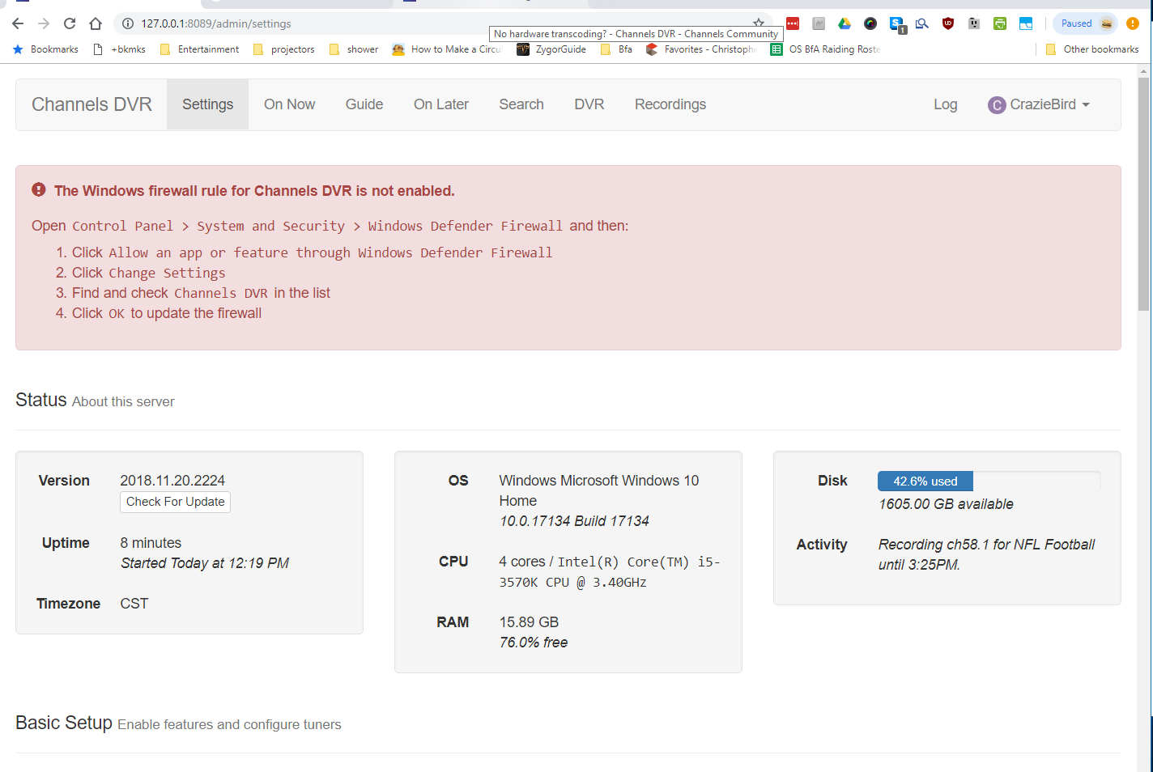Viewport: 1153px width, 772px height.
Task: Switch to the Guide tab
Action: tap(364, 104)
